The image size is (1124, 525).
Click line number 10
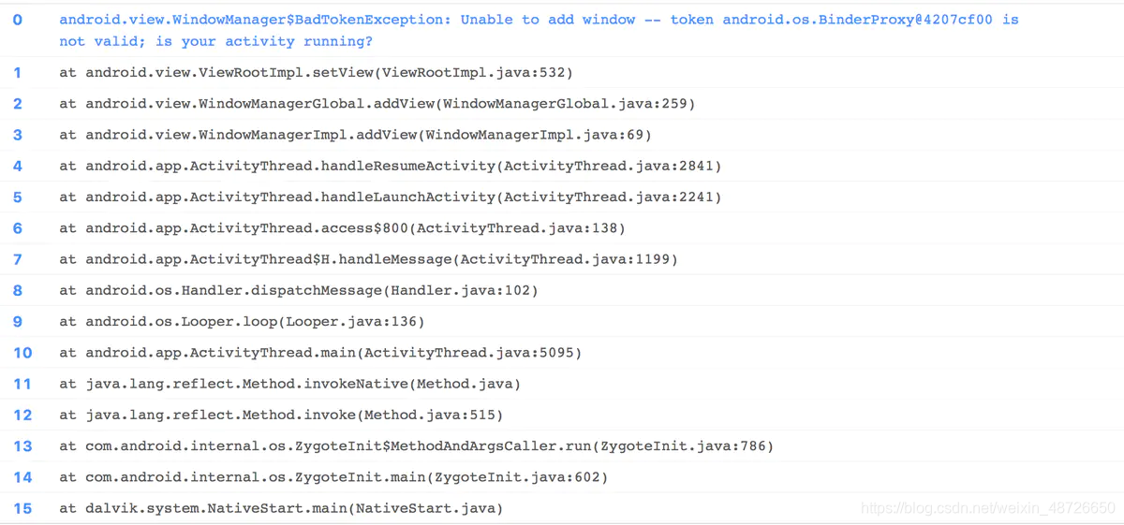[x=22, y=353]
